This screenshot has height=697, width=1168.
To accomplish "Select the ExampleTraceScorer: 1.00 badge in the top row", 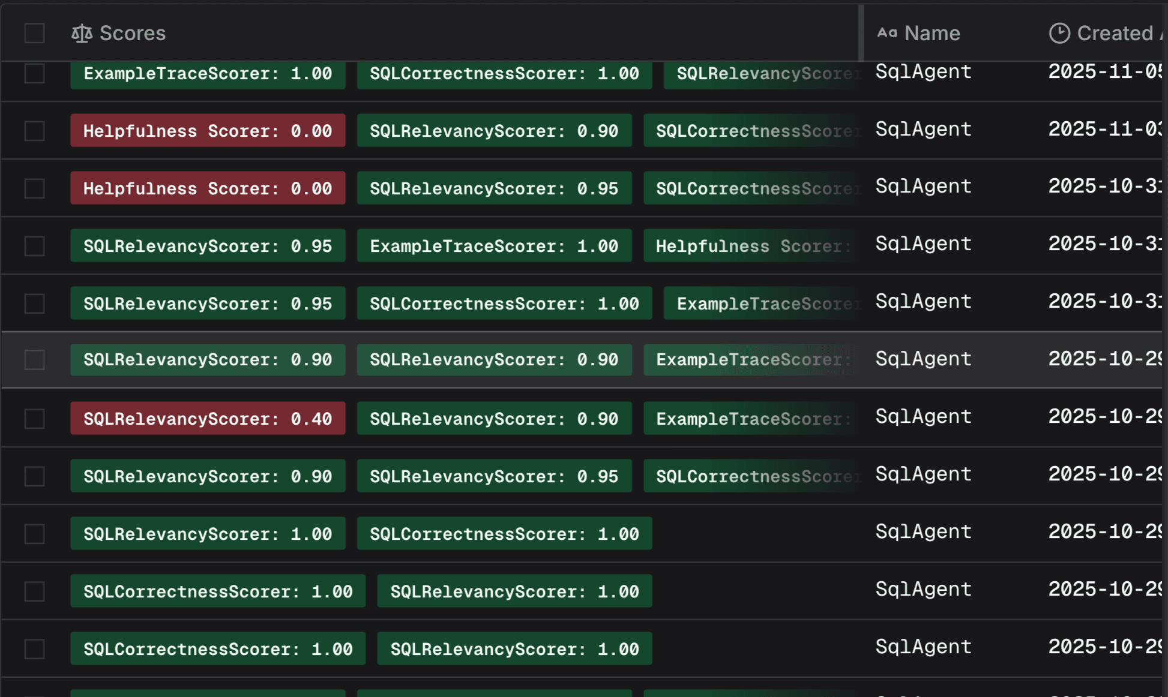I will pyautogui.click(x=208, y=74).
